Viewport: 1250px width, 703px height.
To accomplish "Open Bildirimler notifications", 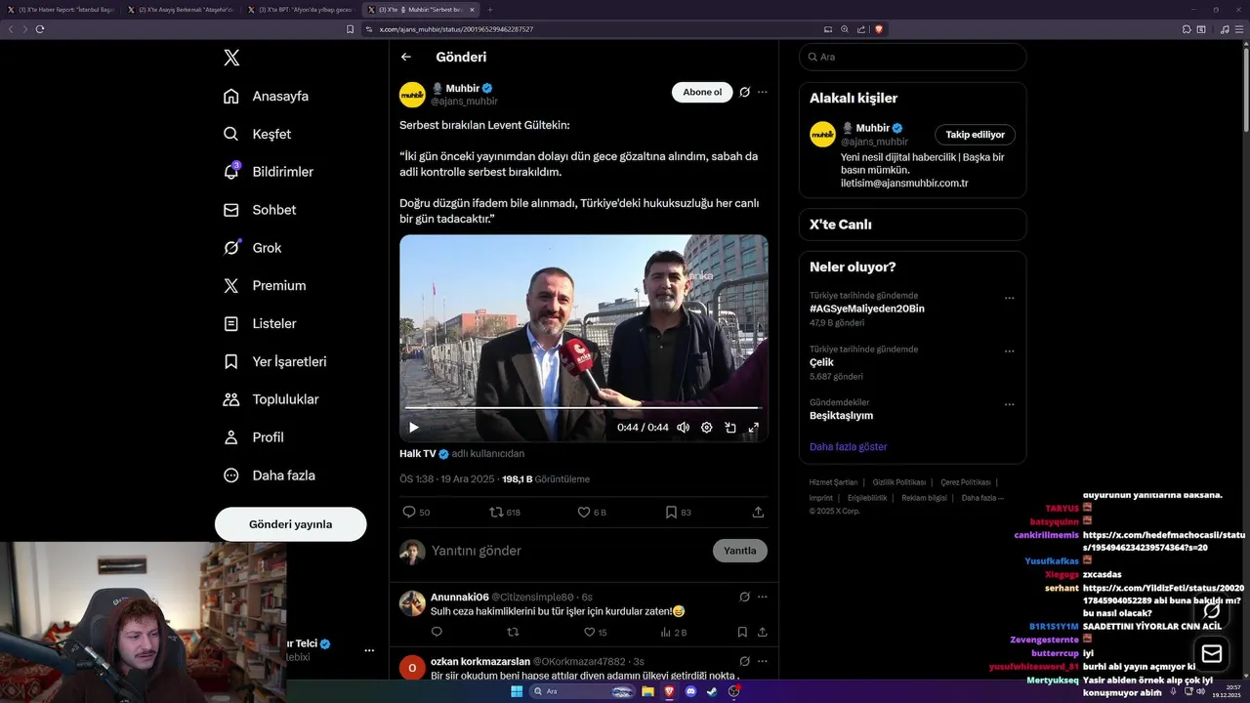I will coord(269,172).
